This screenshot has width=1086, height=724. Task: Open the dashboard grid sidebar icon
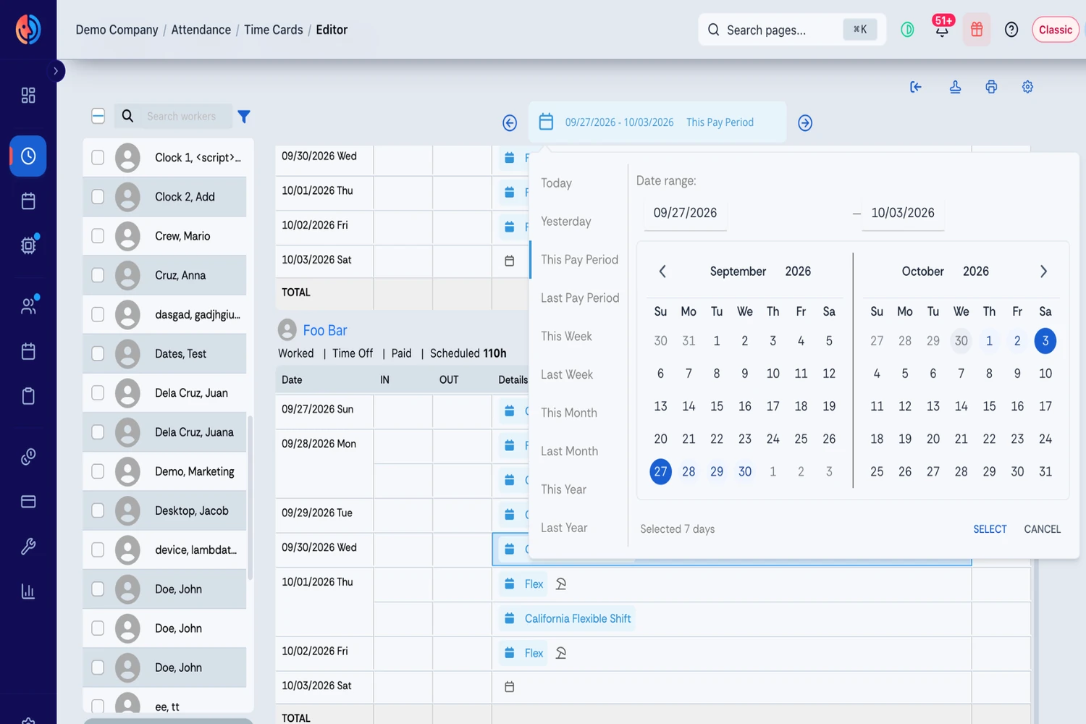(28, 96)
